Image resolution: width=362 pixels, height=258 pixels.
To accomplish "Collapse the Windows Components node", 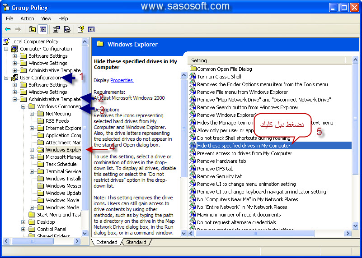I will (x=23, y=106).
